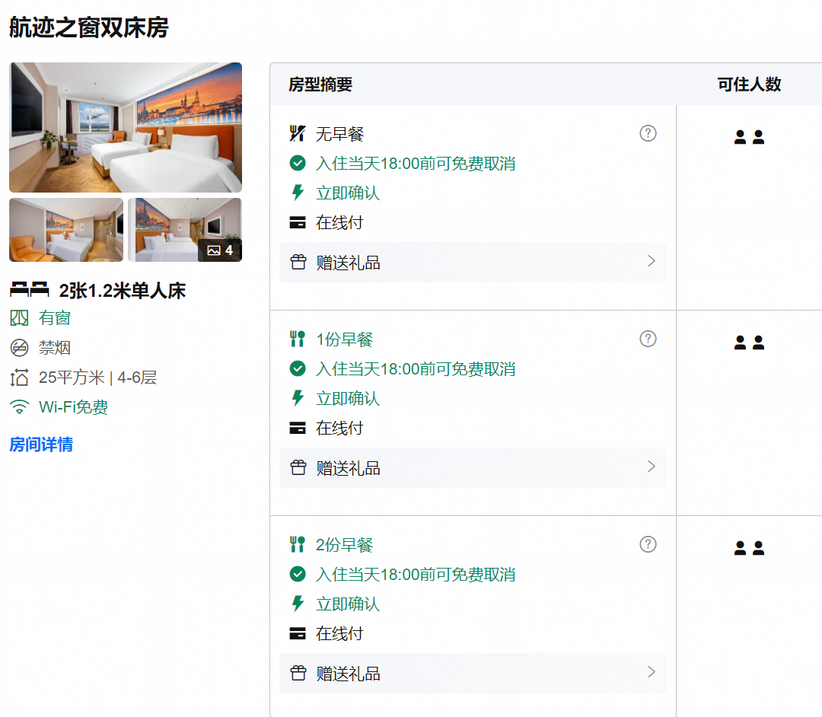Click the gift icon in first 赠送礼品 row
This screenshot has height=717, width=822.
pyautogui.click(x=298, y=262)
